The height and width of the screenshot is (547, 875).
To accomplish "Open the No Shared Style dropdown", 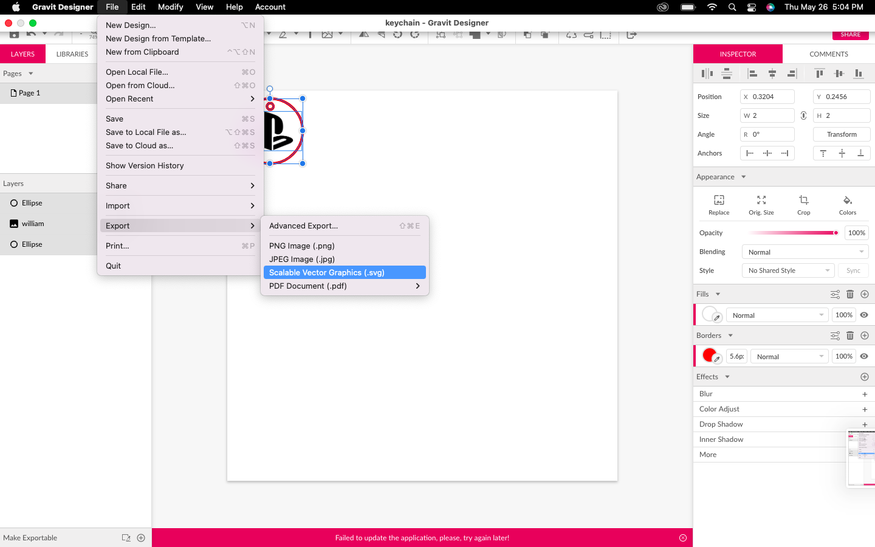I will tap(788, 270).
